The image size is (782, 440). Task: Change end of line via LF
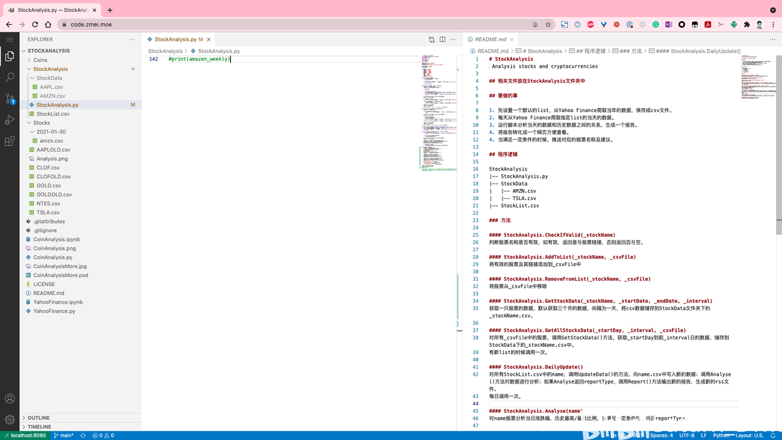pos(704,435)
